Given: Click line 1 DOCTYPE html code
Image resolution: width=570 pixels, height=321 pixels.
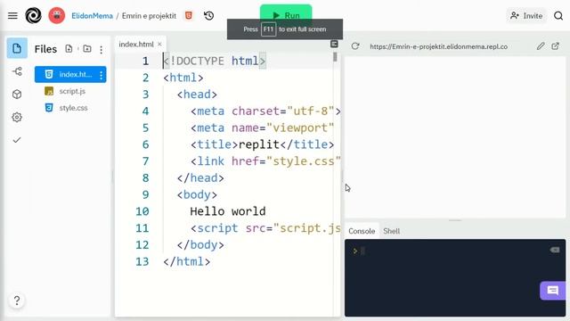Looking at the screenshot, I should point(215,62).
